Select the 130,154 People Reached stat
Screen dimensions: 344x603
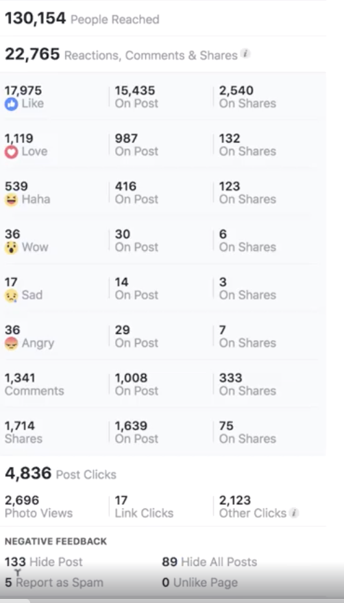82,19
